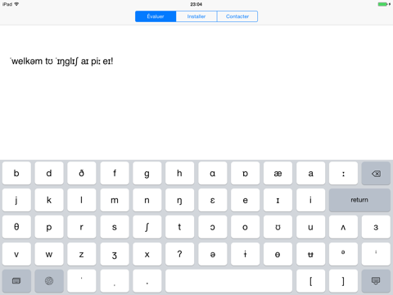Image resolution: width=393 pixels, height=295 pixels.
Task: Tap the barred 'ʉ' key
Action: pyautogui.click(x=310, y=254)
